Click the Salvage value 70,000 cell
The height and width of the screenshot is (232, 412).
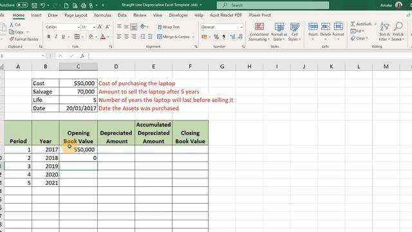[x=79, y=92]
